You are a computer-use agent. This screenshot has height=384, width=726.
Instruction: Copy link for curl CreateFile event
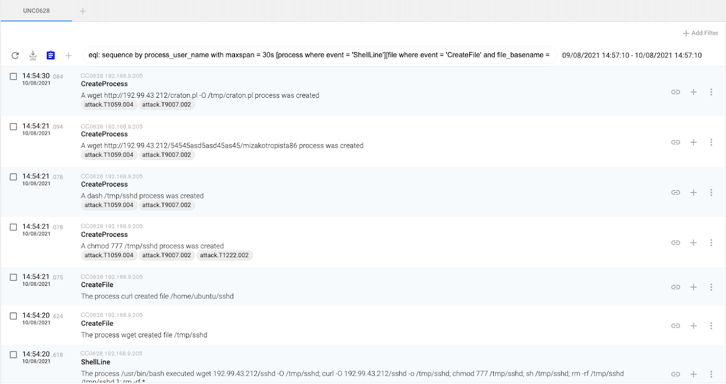[x=676, y=287]
